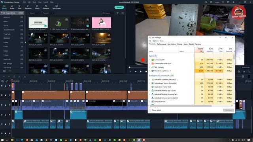Click the stop playback button in preview
Viewport: 253px width, 142px height.
coord(146,71)
